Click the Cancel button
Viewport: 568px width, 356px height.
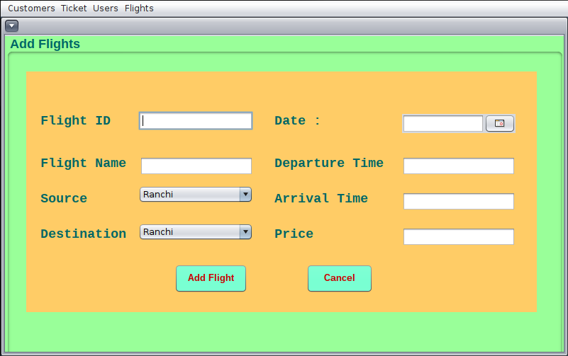(x=340, y=278)
